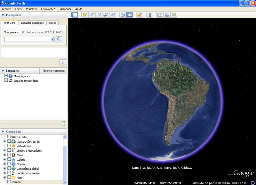Show historical imagery clock icon
Viewport: 256px width, 185px height.
(123, 15)
